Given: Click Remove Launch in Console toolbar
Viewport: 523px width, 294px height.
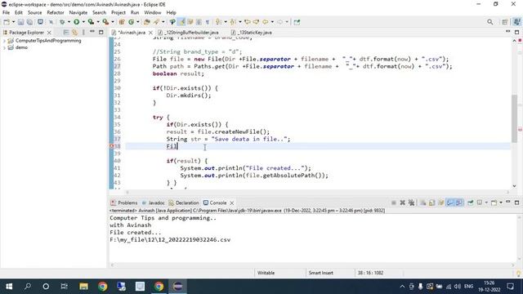Looking at the screenshot, I should tap(403, 203).
